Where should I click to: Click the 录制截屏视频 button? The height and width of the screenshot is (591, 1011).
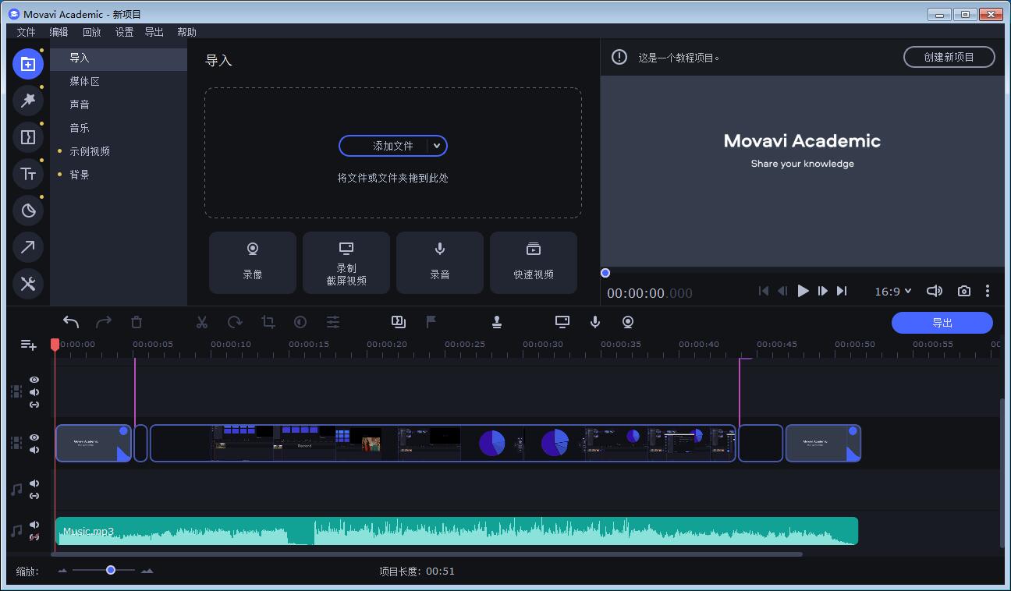pyautogui.click(x=346, y=263)
